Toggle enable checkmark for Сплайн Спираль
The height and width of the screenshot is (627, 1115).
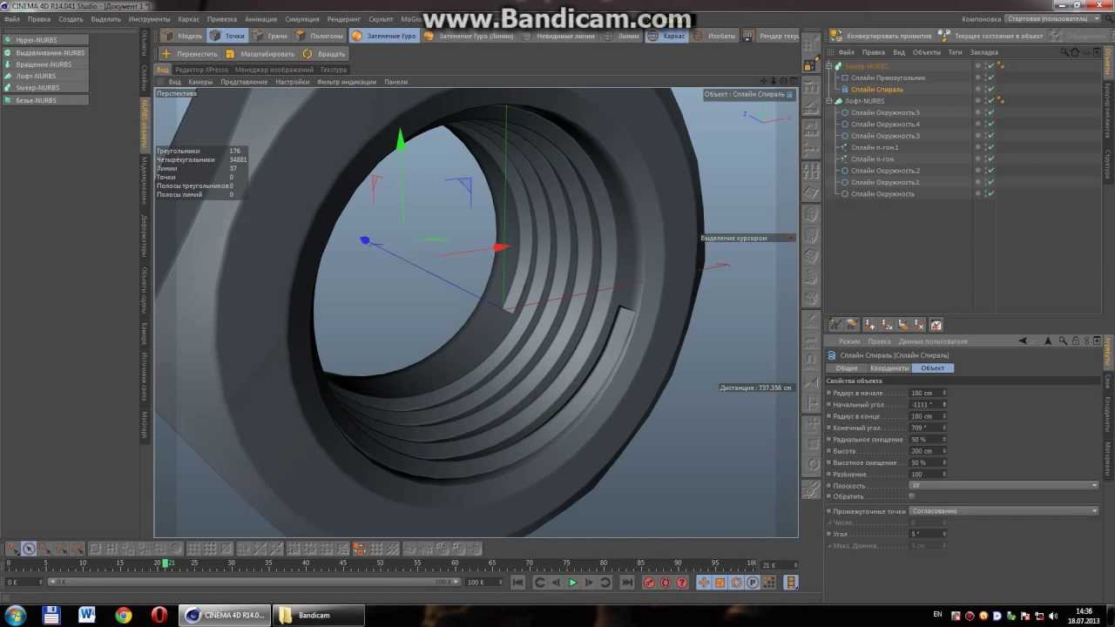[990, 90]
